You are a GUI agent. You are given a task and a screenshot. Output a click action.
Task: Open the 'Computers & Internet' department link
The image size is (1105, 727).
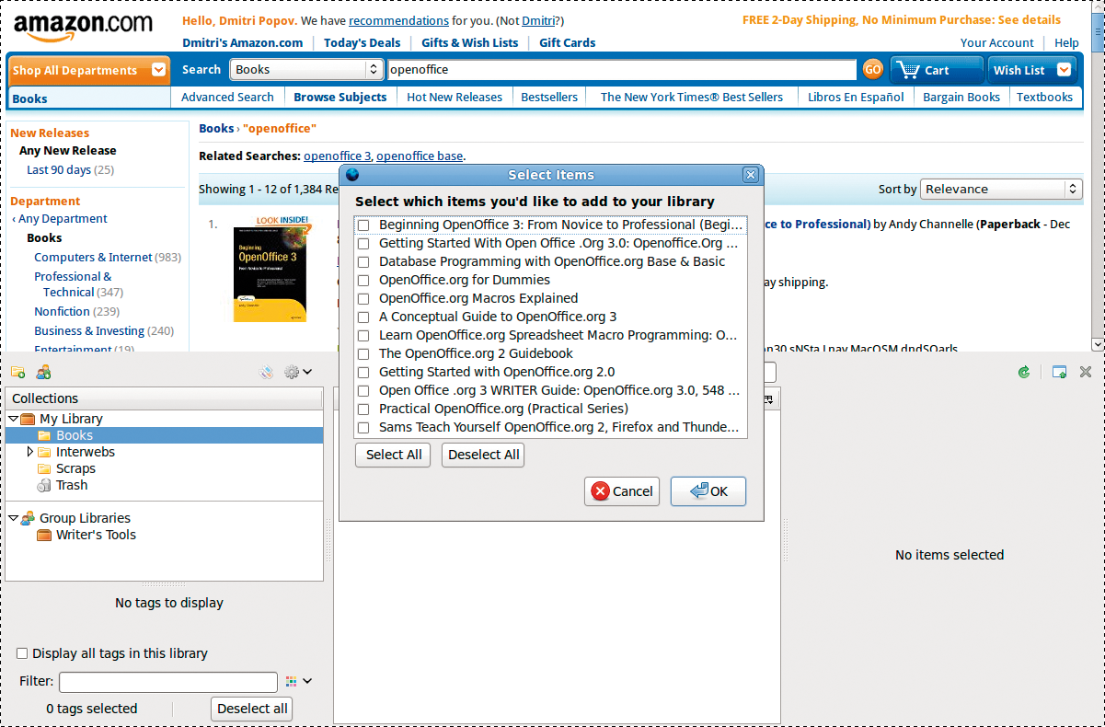93,258
